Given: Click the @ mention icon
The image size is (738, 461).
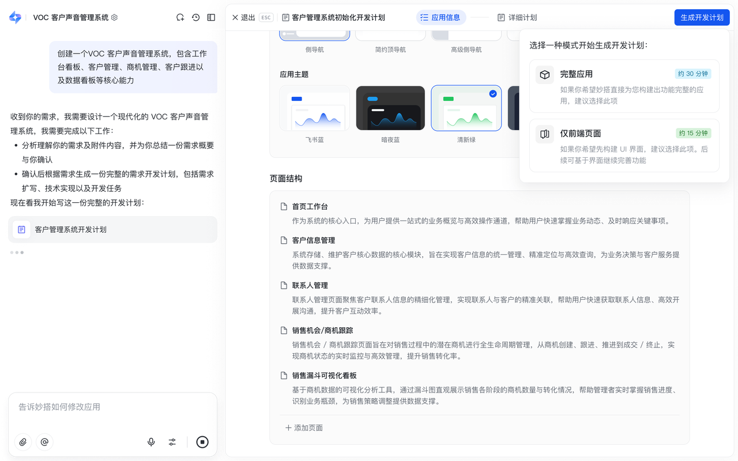Looking at the screenshot, I should (44, 442).
